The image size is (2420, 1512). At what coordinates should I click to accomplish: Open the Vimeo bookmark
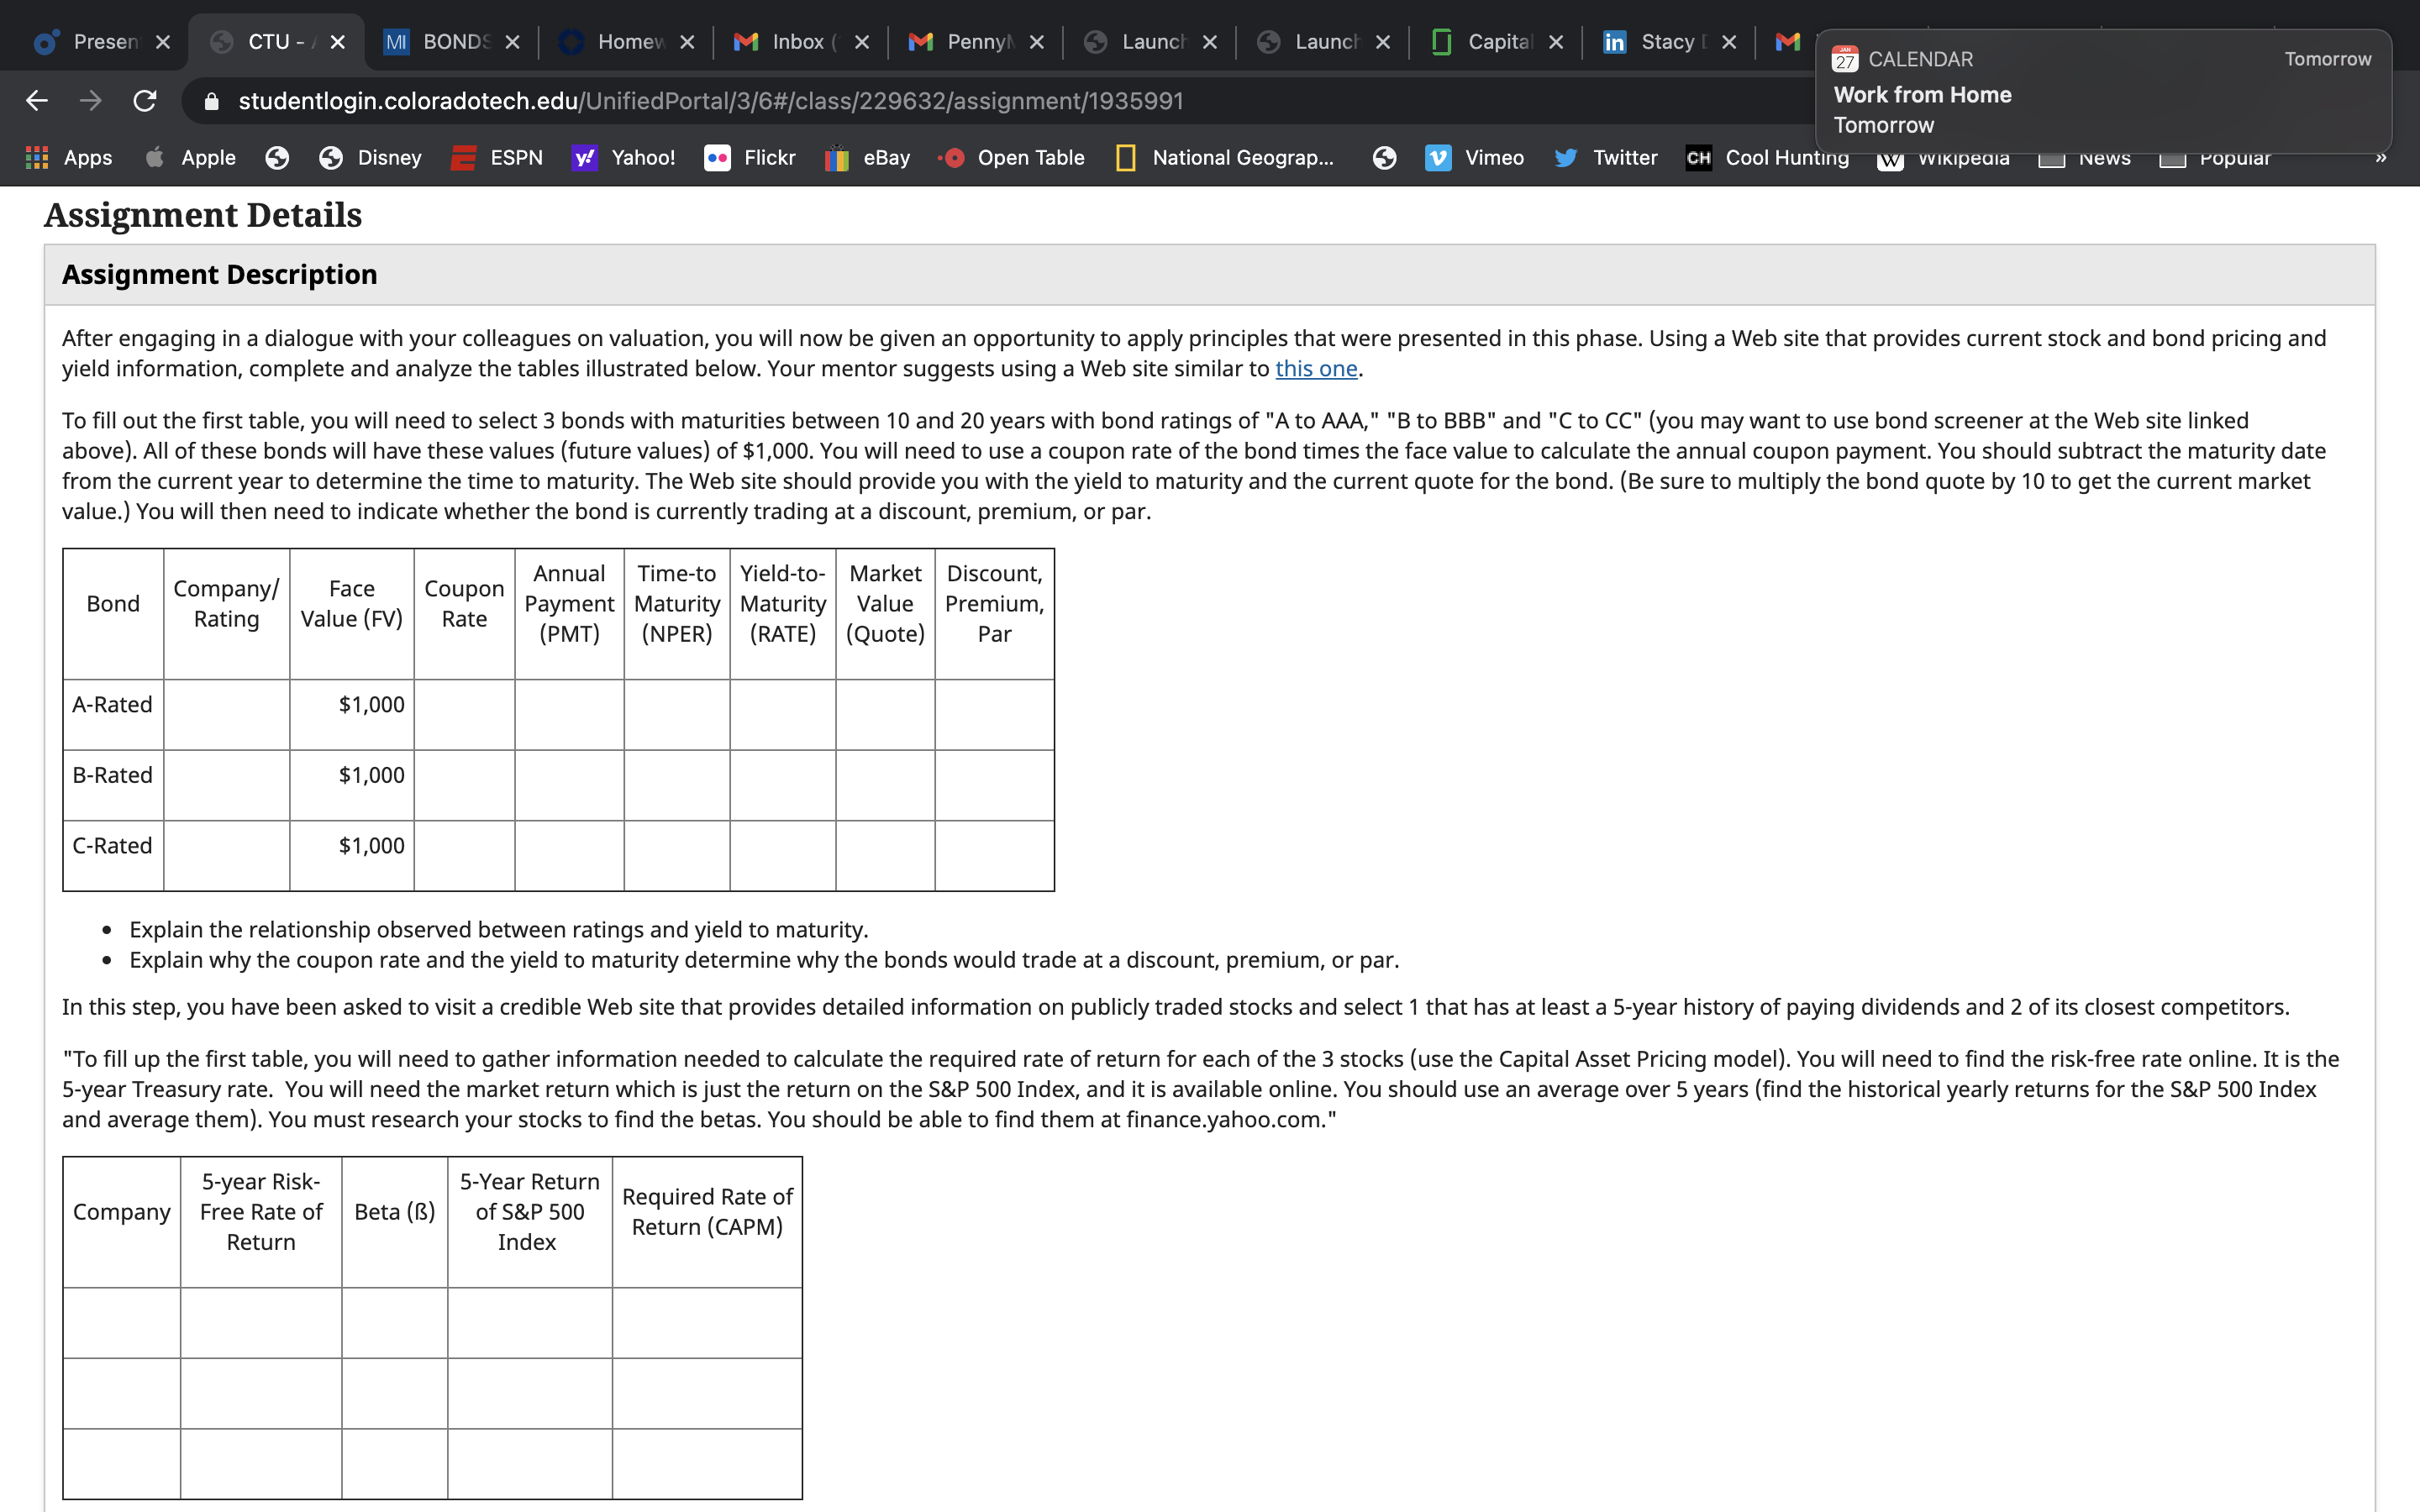tap(1474, 158)
